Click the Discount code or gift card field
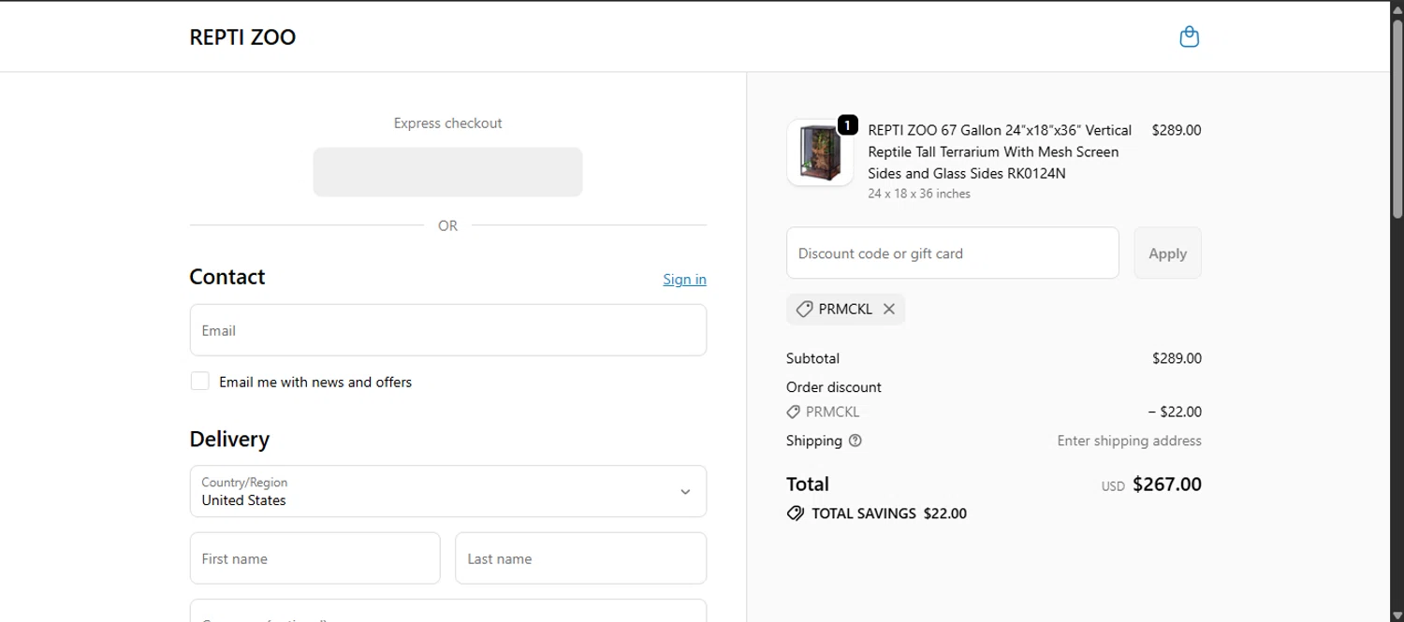This screenshot has height=622, width=1404. pyautogui.click(x=953, y=253)
